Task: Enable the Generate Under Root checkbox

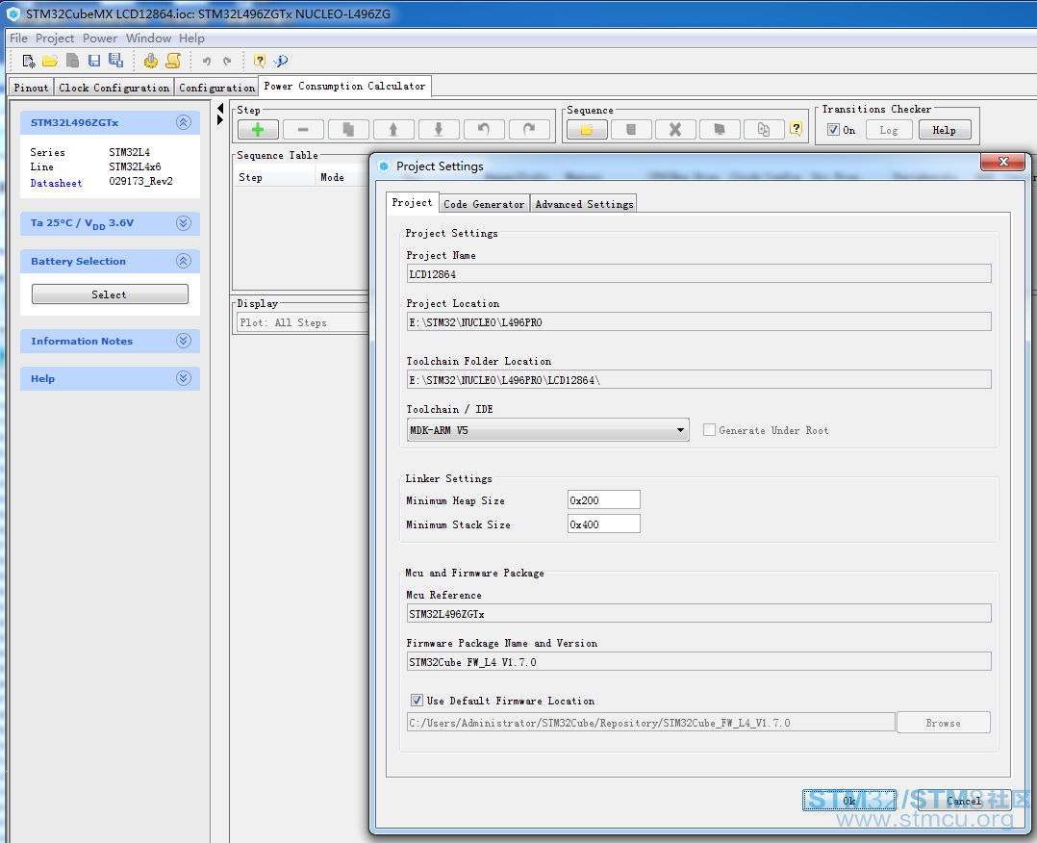Action: pos(709,430)
